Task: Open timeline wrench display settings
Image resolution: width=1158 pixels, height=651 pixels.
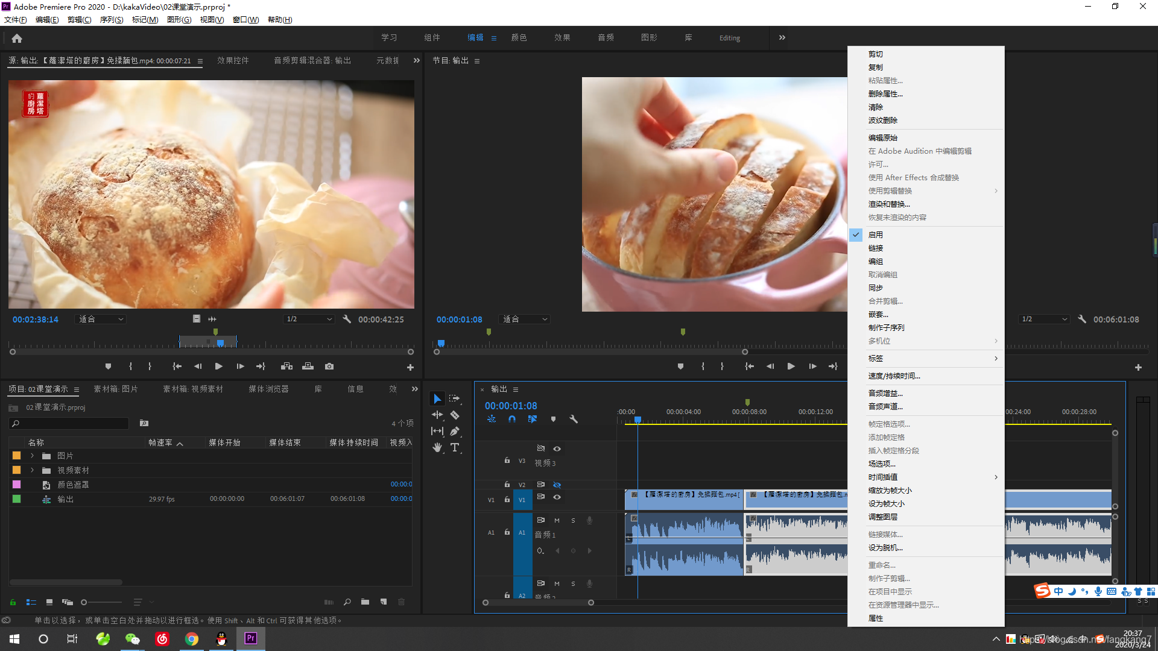Action: pos(574,419)
